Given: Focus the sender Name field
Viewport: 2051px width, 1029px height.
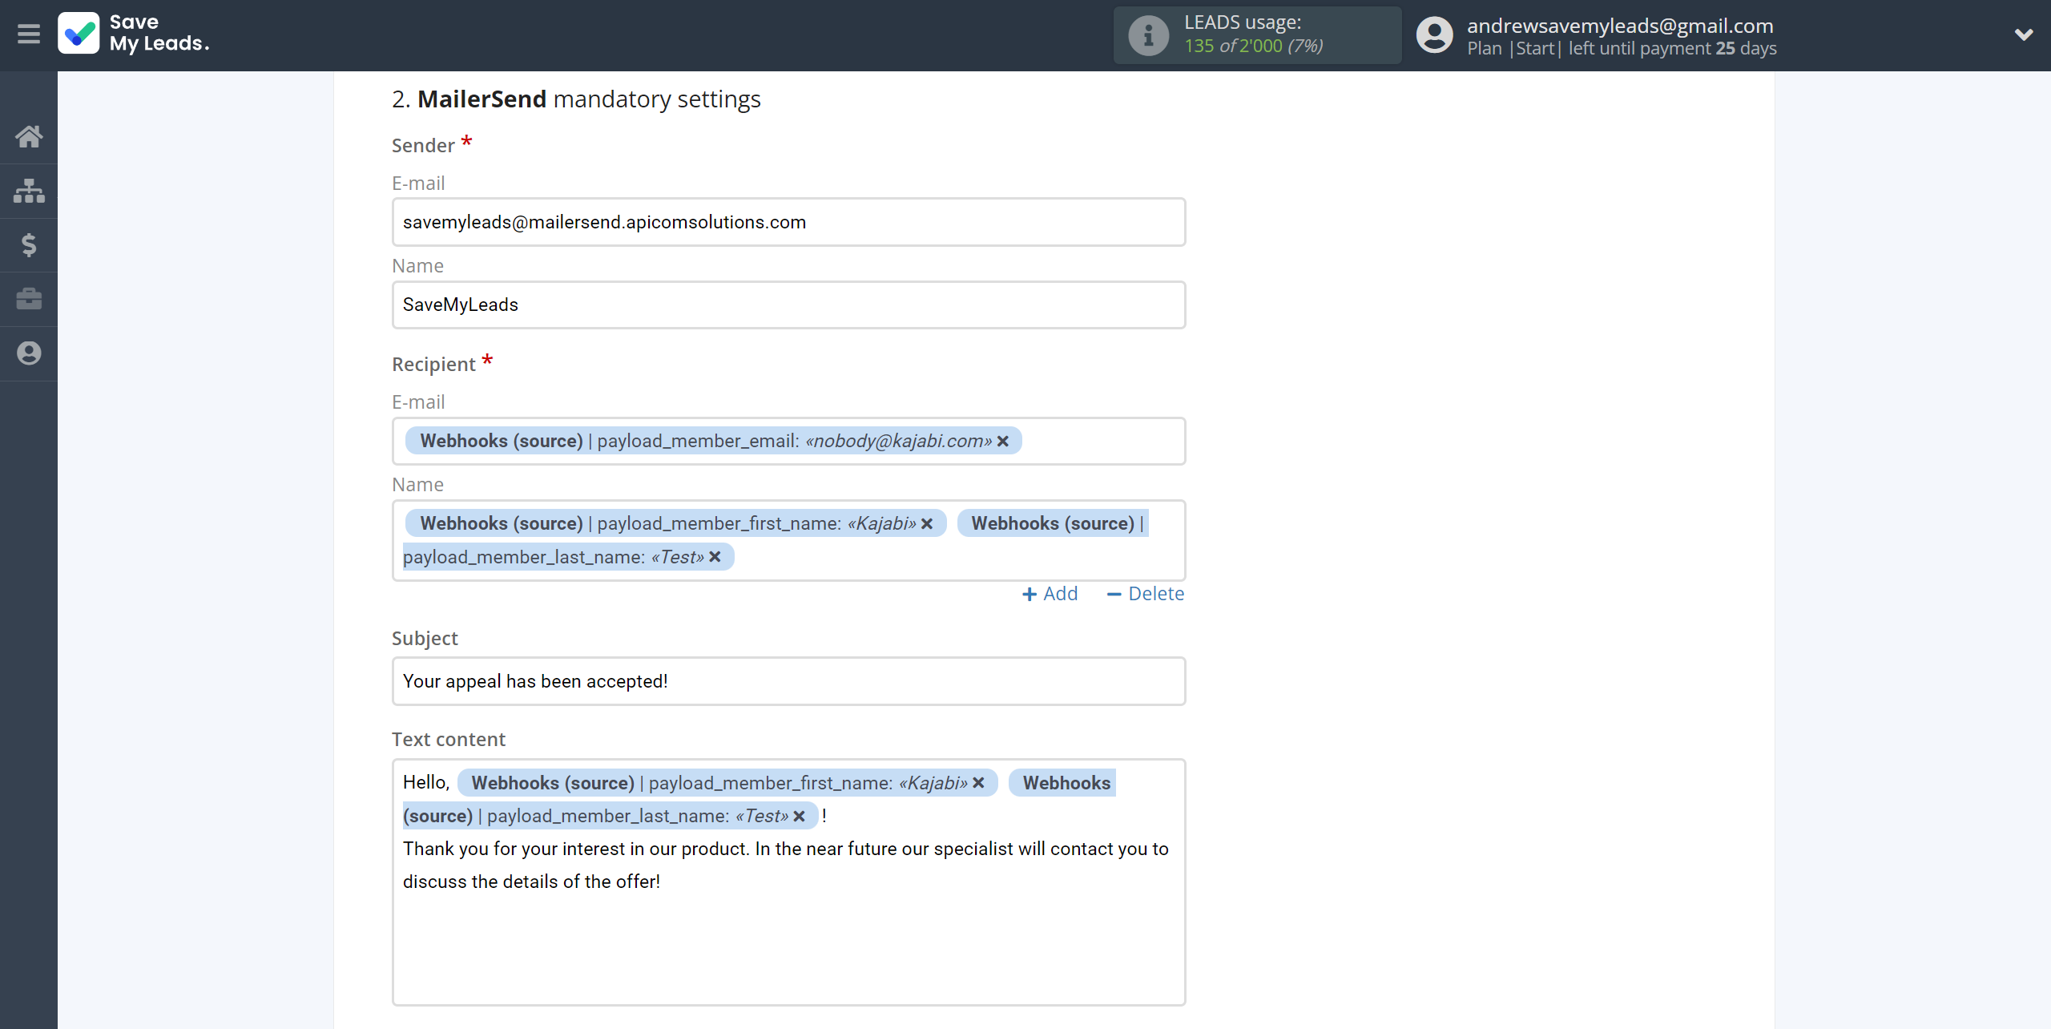Looking at the screenshot, I should coord(788,305).
